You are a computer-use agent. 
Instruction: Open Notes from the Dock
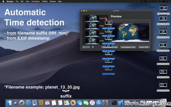pos(54,103)
